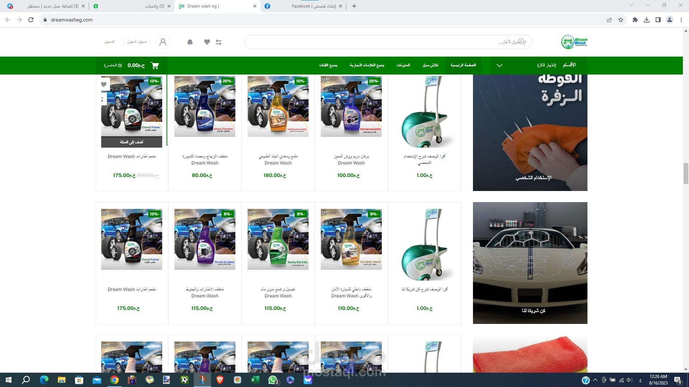
Task: Open المدونات menu item
Action: point(403,65)
